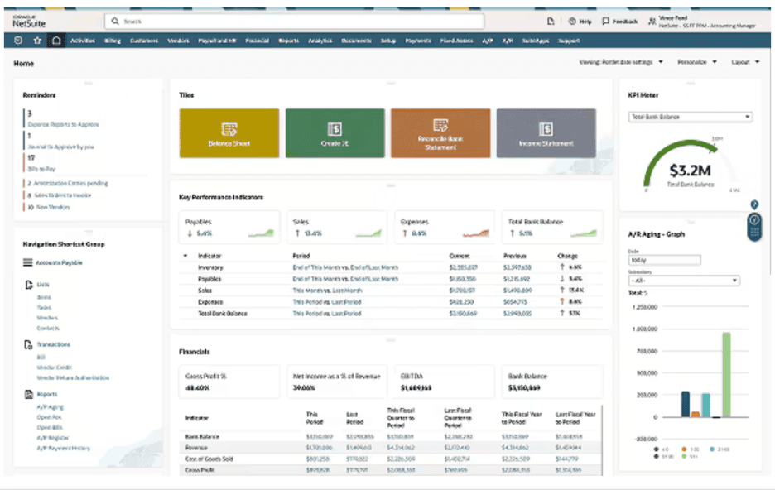Screen dimensions: 775x490
Task: Click inside the global Search bar
Action: pos(248,21)
